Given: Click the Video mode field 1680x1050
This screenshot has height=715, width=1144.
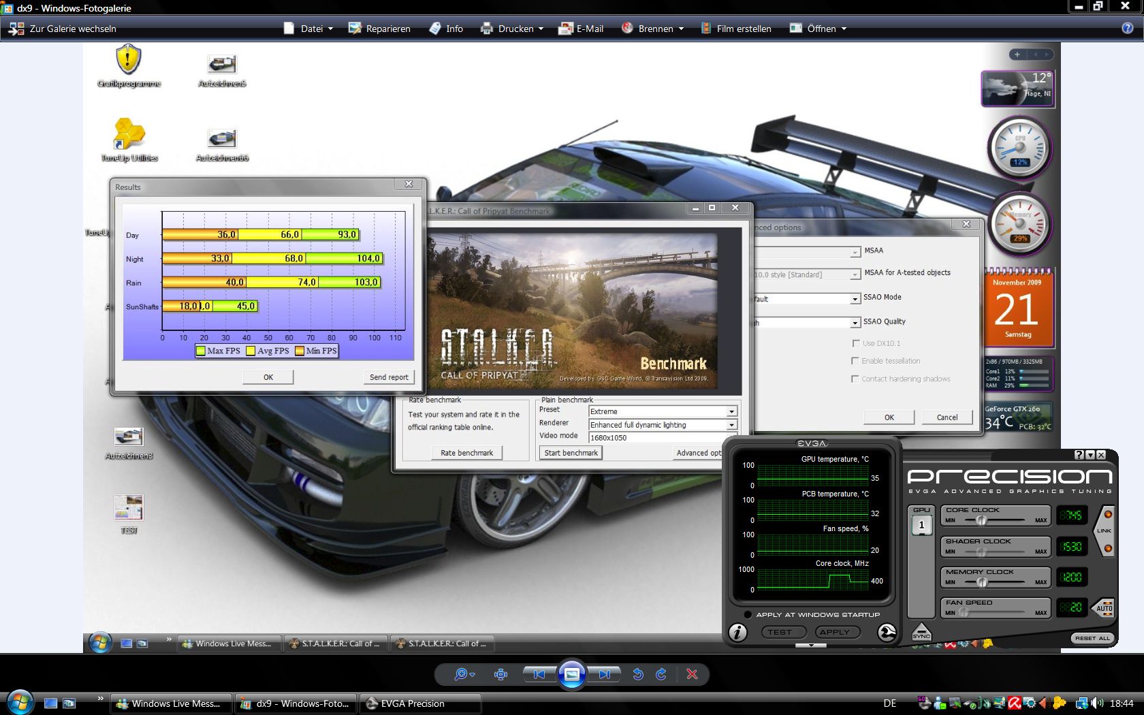Looking at the screenshot, I should [663, 438].
